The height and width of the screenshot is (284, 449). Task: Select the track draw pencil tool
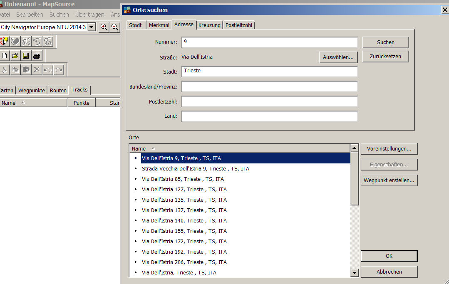(x=4, y=42)
